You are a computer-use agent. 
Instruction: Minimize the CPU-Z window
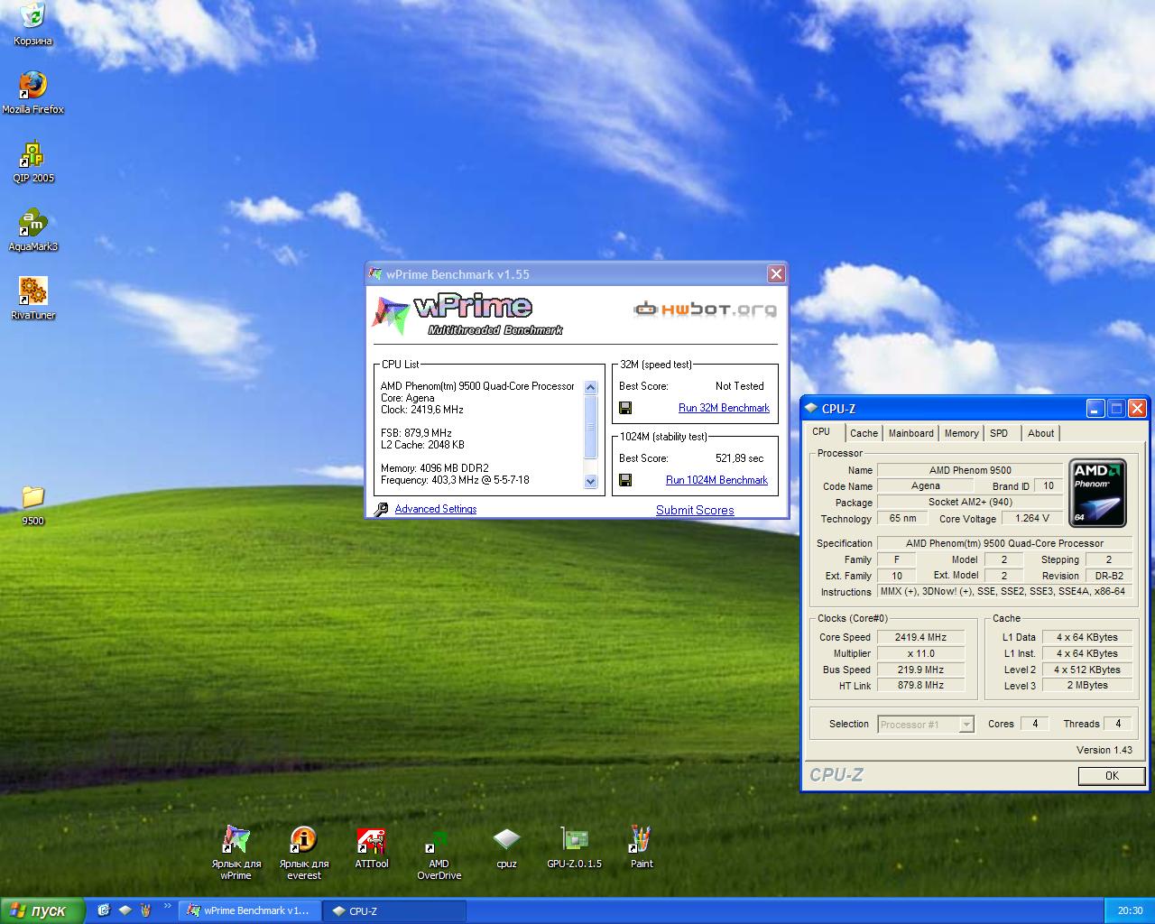(1095, 408)
